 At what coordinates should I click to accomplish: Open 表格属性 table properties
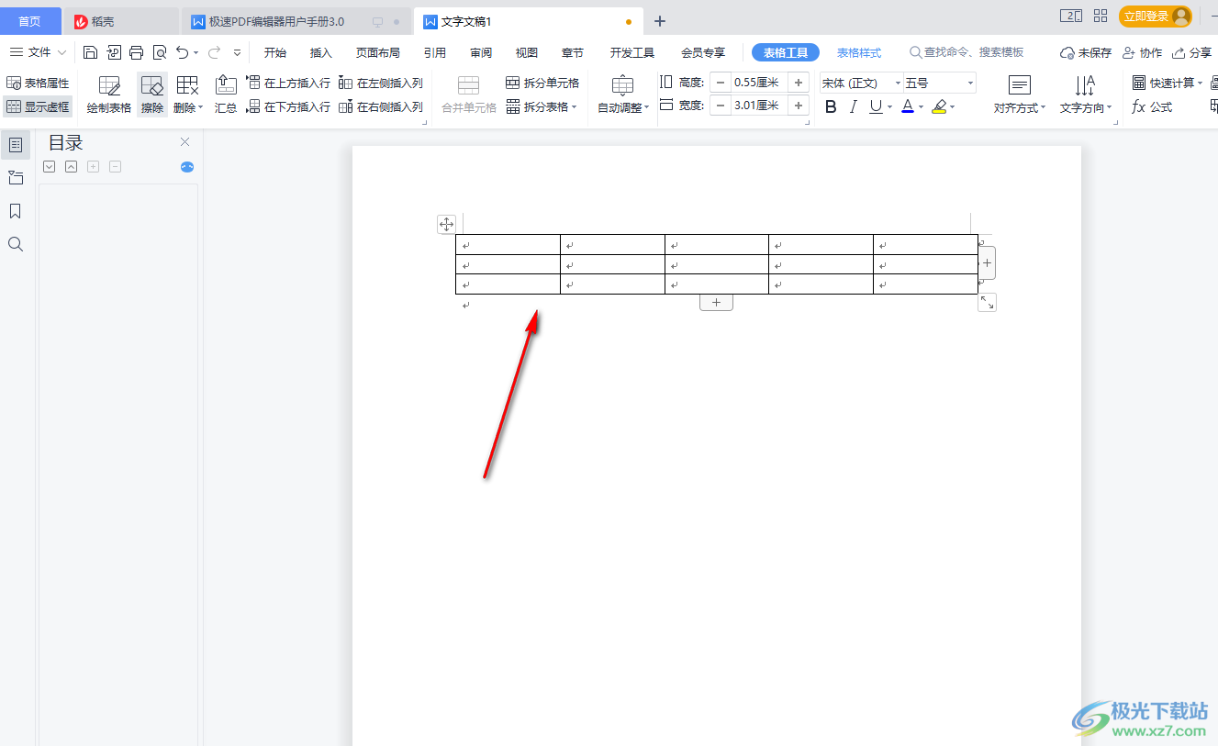[x=38, y=82]
